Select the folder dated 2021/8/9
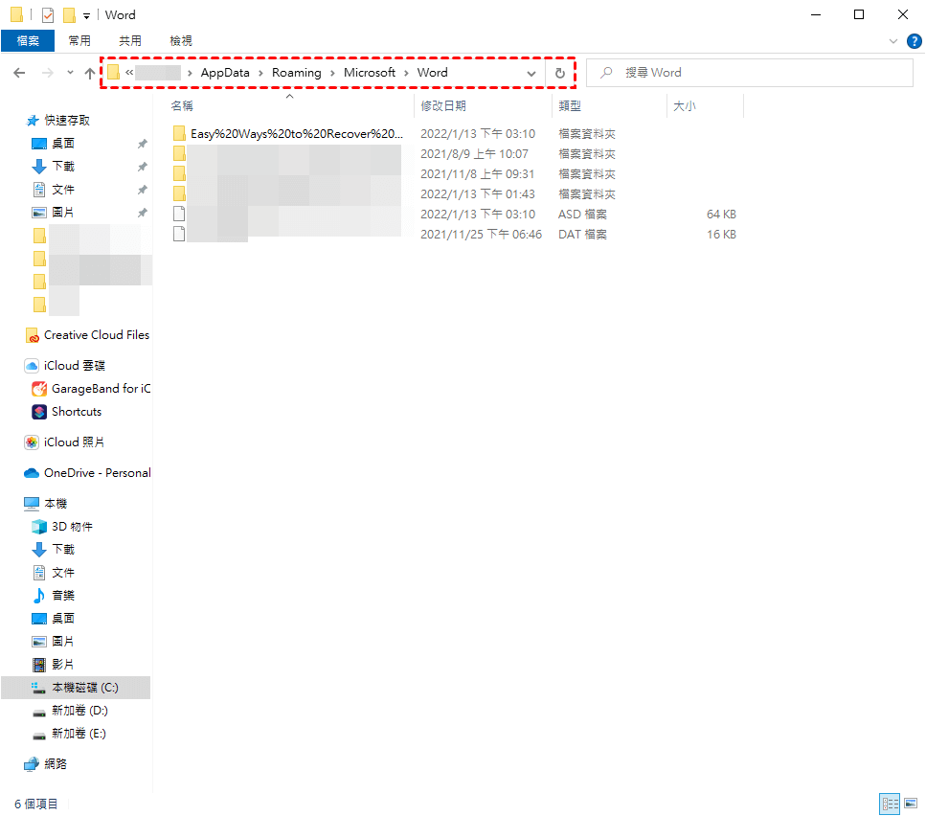Image resolution: width=926 pixels, height=816 pixels. click(455, 154)
